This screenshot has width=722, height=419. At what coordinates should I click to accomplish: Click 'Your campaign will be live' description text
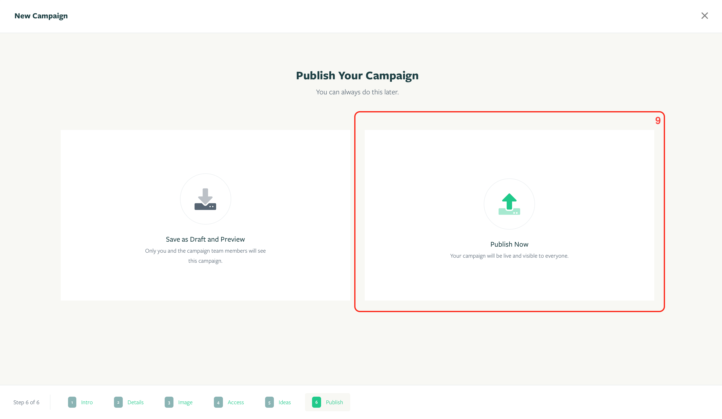(x=509, y=256)
